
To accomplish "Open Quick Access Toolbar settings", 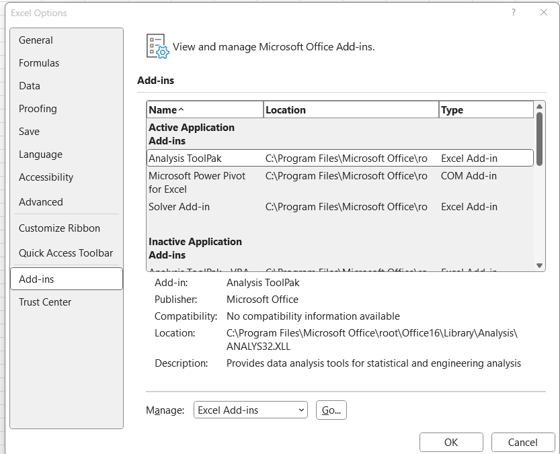I will (x=67, y=253).
